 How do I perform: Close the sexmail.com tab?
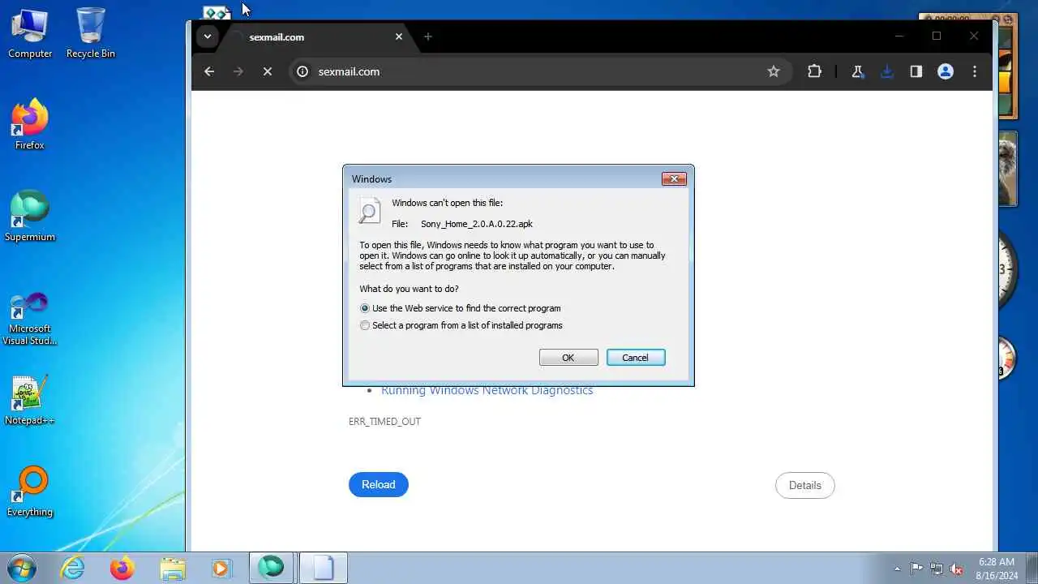(x=399, y=36)
